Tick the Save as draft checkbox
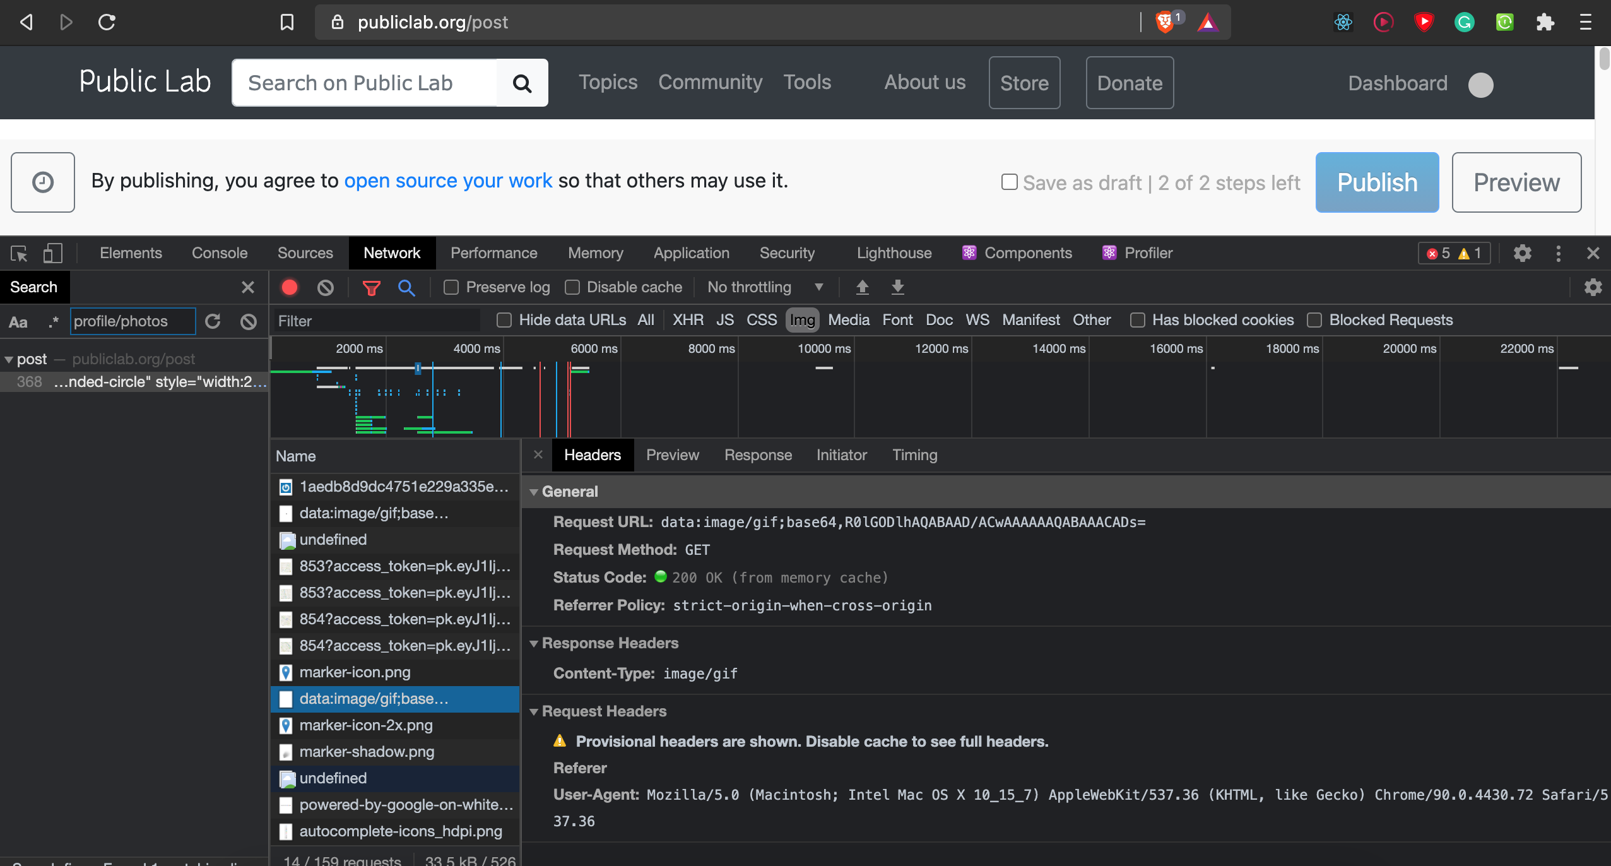Image resolution: width=1611 pixels, height=866 pixels. click(x=1010, y=182)
